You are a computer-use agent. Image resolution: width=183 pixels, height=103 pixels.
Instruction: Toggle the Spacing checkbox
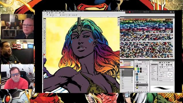tap(160, 81)
